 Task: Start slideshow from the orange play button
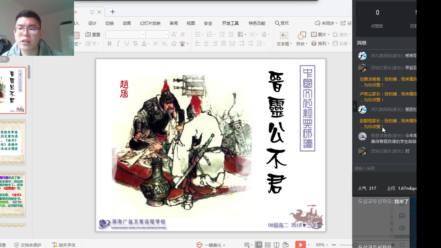300,245
